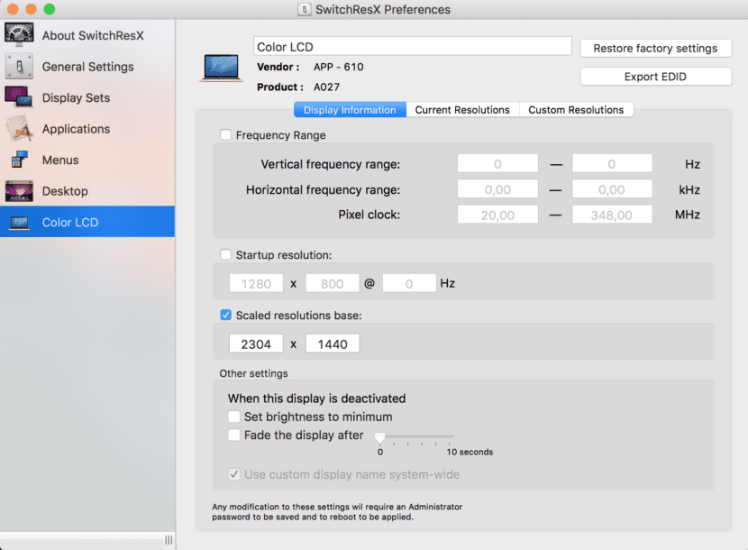Click the Color LCD laptop icon in sidebar
748x550 pixels.
click(19, 223)
